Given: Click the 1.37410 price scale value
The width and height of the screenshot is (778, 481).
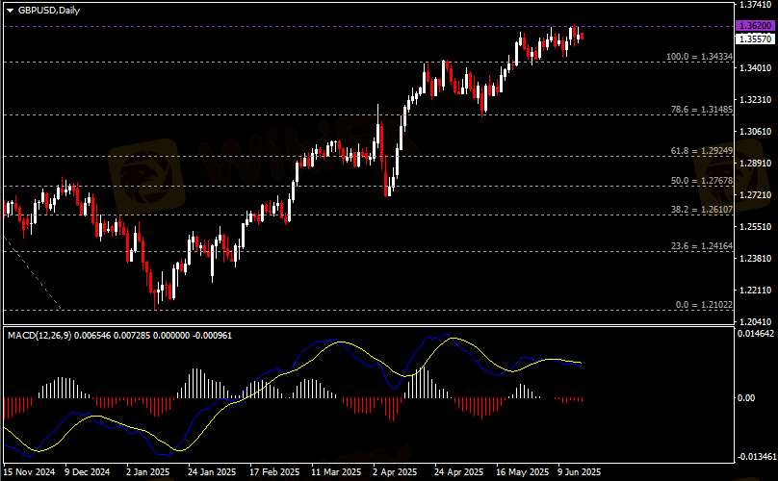Looking at the screenshot, I should pyautogui.click(x=755, y=5).
